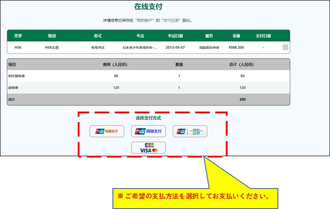
Task: Click the 考试日期 column header
Action: (175, 36)
